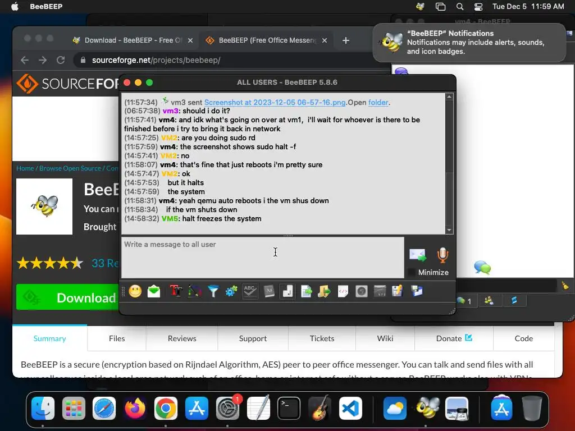Open Visual Studio Code from the Dock

[350, 408]
